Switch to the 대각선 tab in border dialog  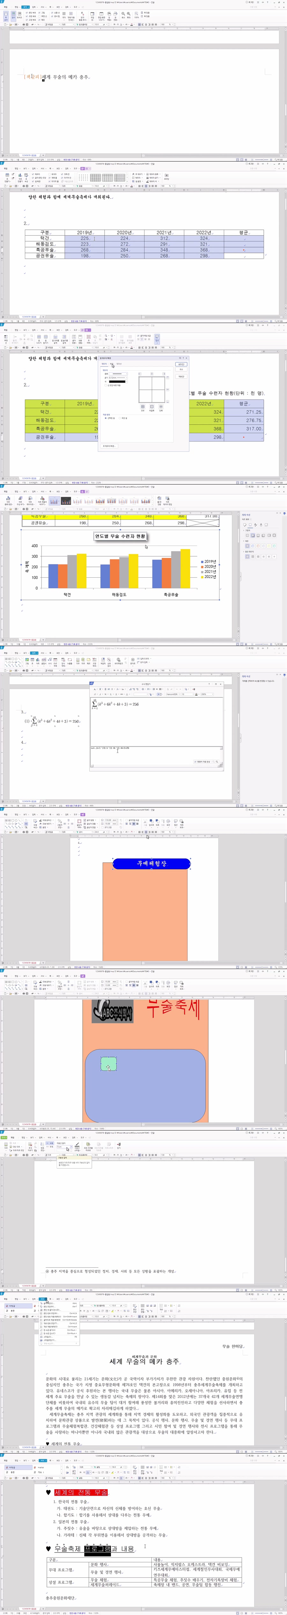pos(119,364)
